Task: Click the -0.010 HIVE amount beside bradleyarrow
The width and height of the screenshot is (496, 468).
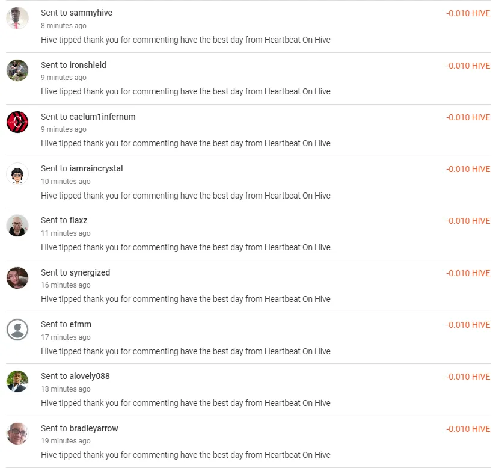Action: (468, 429)
